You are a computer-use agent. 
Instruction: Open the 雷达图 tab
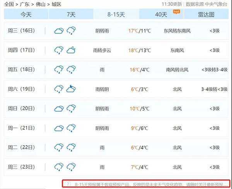pos(206,14)
